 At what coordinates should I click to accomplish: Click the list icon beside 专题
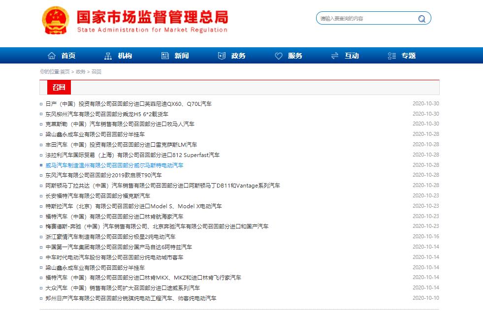coord(392,56)
